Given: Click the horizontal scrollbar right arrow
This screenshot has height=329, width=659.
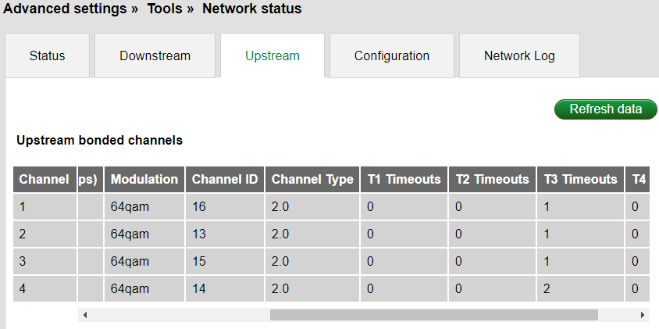Looking at the screenshot, I should click(x=643, y=315).
